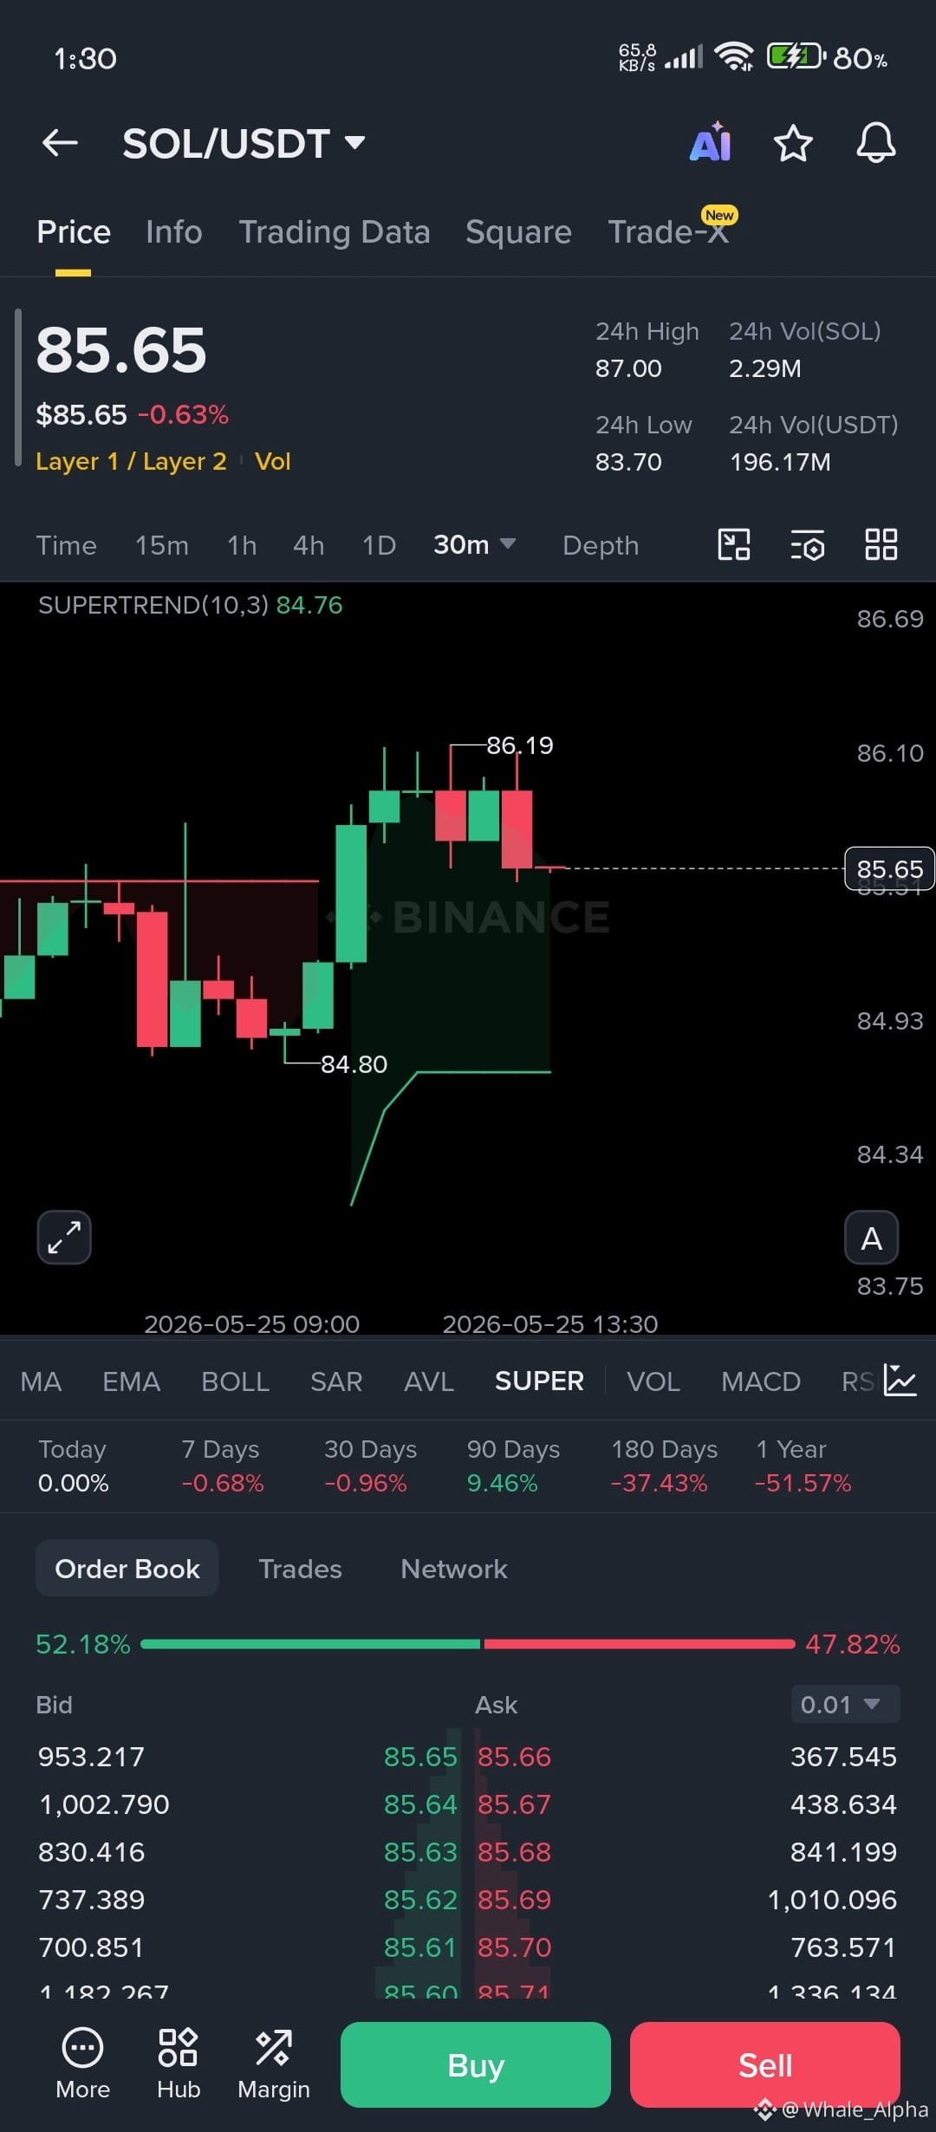Expand the 30m interval dropdown

point(474,545)
